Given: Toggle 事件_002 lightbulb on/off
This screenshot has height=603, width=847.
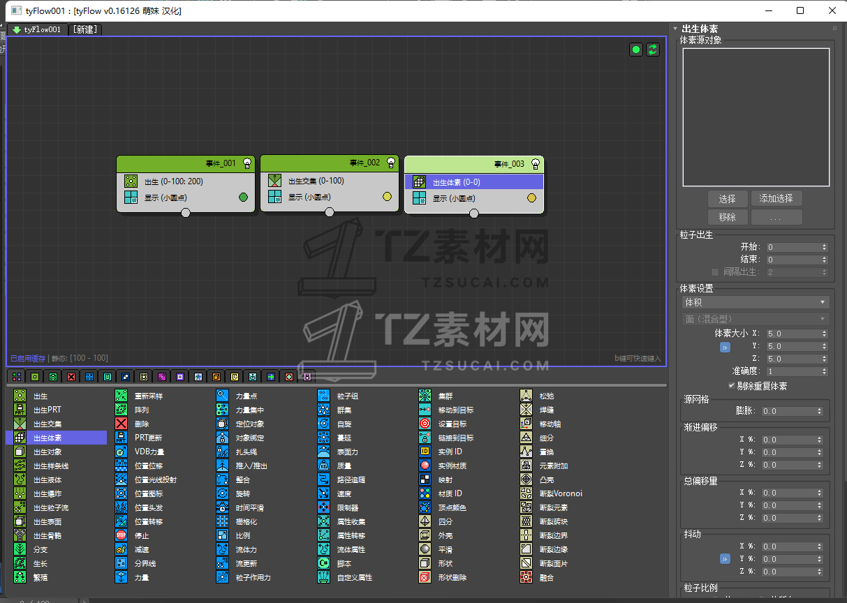Looking at the screenshot, I should [391, 163].
